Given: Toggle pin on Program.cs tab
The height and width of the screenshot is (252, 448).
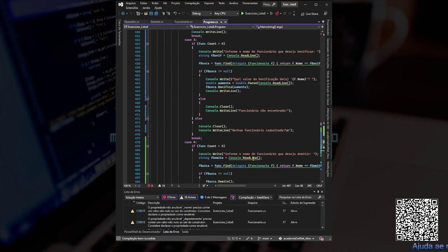Looking at the screenshot, I should pyautogui.click(x=221, y=22).
